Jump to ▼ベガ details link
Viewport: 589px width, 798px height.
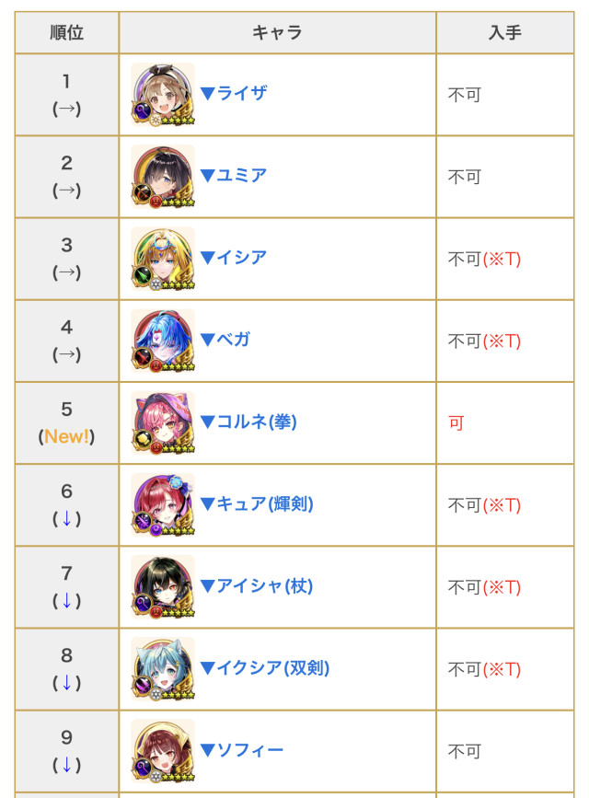pos(225,340)
